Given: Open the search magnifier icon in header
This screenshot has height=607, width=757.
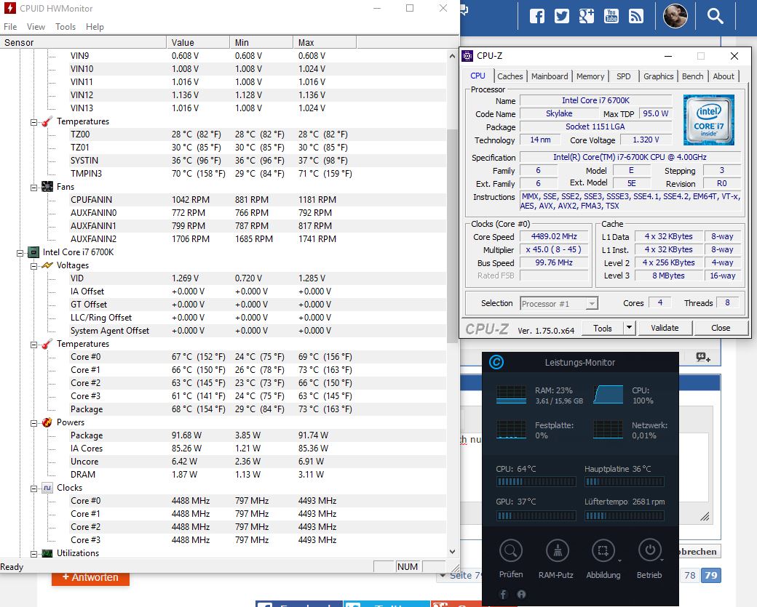Looking at the screenshot, I should click(x=715, y=16).
